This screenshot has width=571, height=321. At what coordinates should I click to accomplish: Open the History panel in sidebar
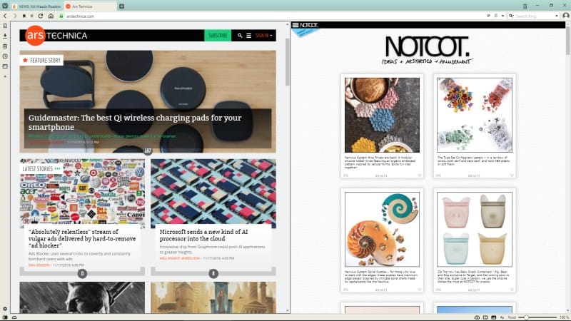(x=5, y=56)
